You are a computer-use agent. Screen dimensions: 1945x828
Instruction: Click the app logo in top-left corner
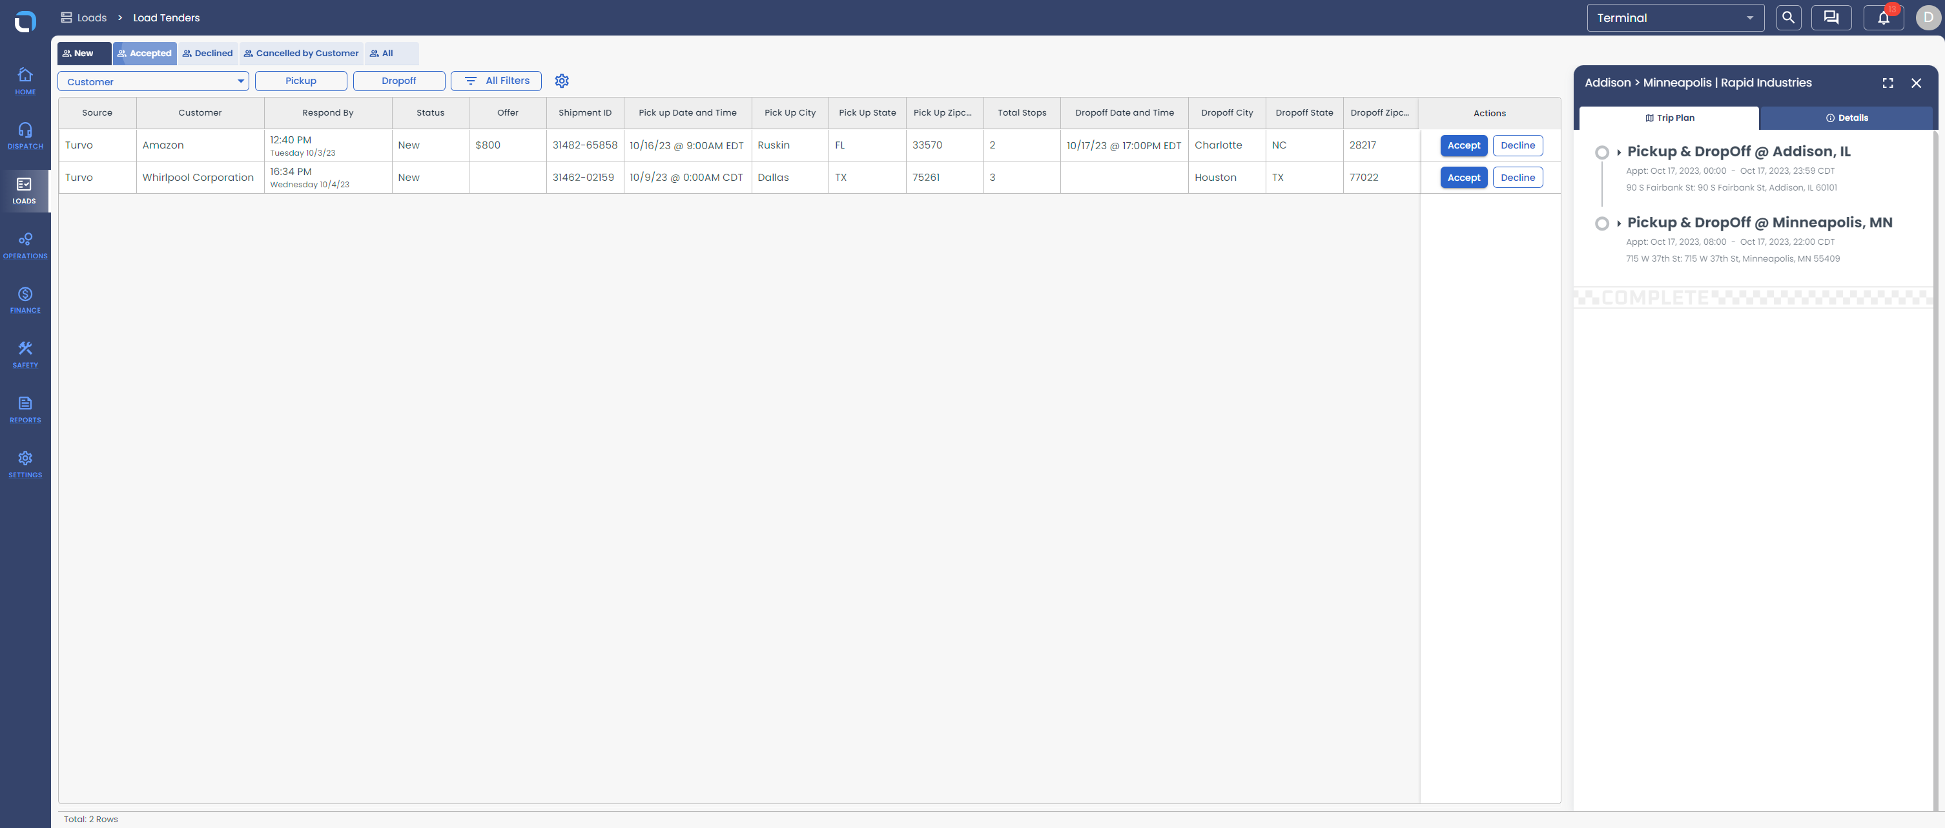pyautogui.click(x=25, y=21)
